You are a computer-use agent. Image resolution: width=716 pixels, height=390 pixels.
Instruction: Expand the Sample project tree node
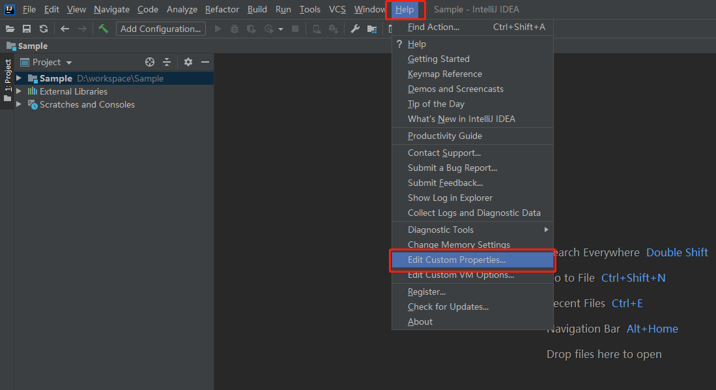point(19,78)
